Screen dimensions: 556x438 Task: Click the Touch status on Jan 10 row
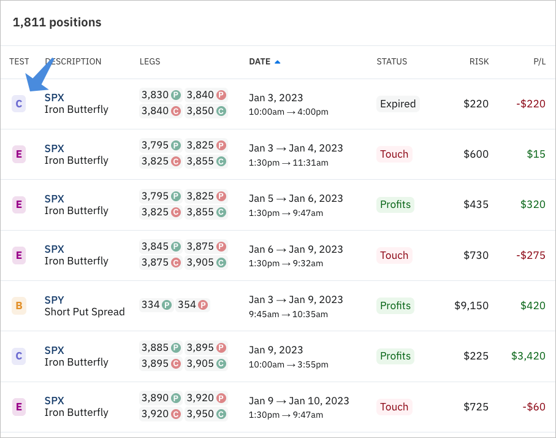tap(394, 407)
